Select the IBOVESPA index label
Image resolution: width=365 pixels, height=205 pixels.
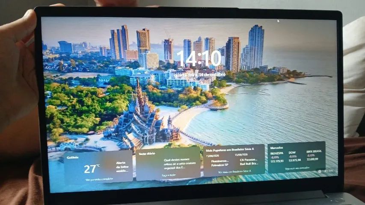click(277, 153)
